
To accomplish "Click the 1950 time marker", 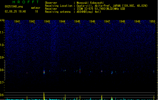I will point(152,21).
